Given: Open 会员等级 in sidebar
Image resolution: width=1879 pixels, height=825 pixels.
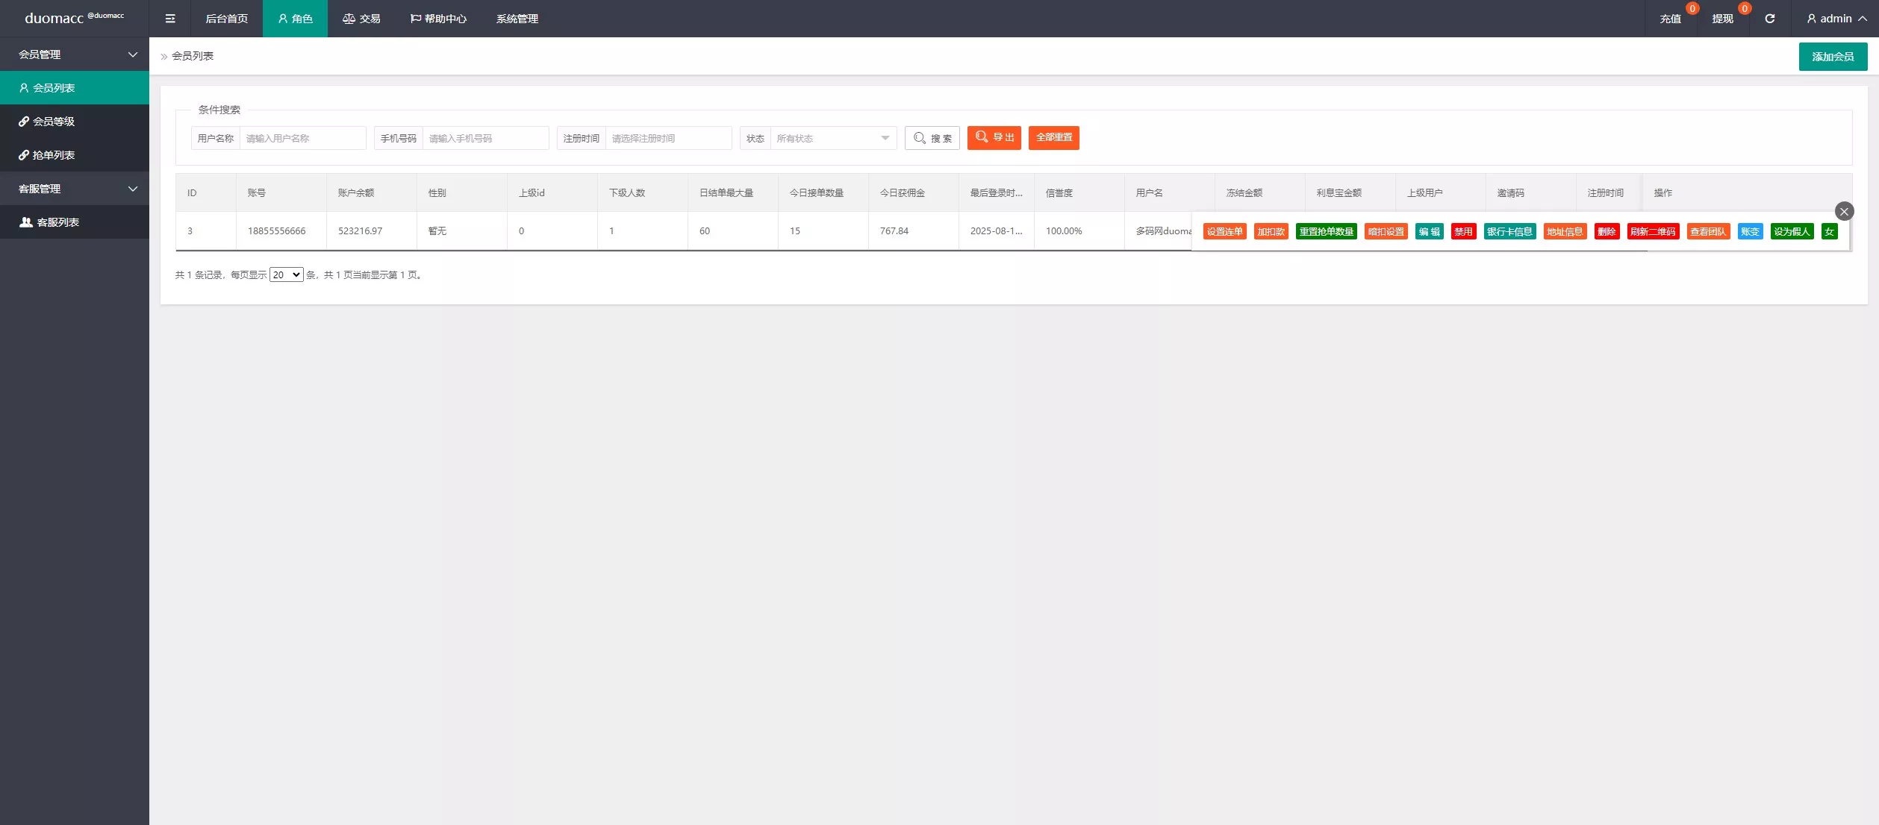Looking at the screenshot, I should click(54, 122).
